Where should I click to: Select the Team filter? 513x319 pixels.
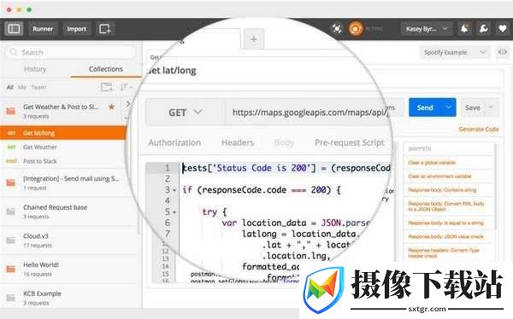(38, 87)
